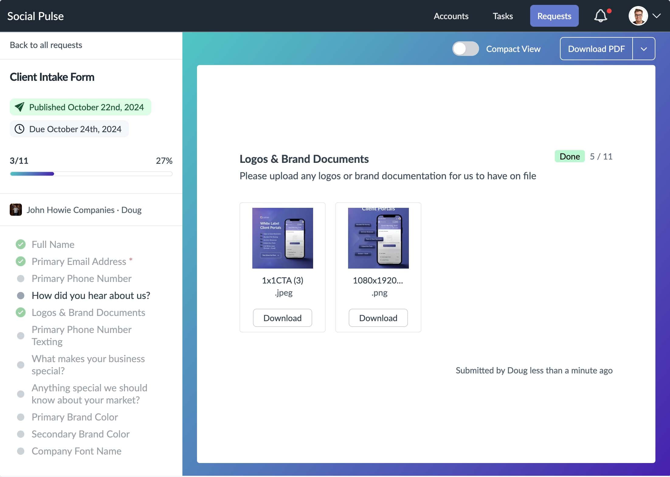The width and height of the screenshot is (670, 477).
Task: Open the Accounts section
Action: click(x=451, y=16)
